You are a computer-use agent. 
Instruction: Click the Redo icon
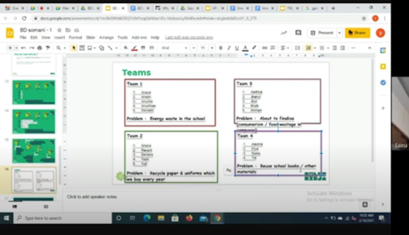(32, 48)
